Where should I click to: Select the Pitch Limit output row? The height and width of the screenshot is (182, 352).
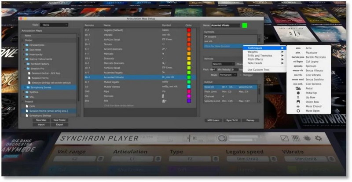tap(230, 92)
